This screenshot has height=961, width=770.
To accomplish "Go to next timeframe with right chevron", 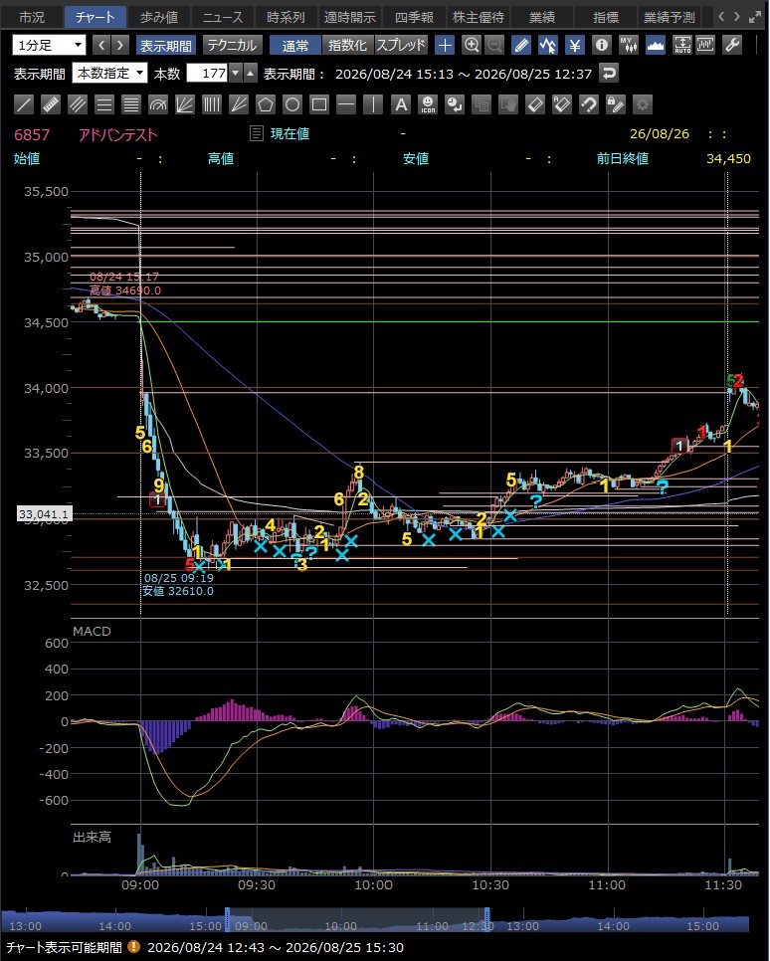I will (120, 46).
